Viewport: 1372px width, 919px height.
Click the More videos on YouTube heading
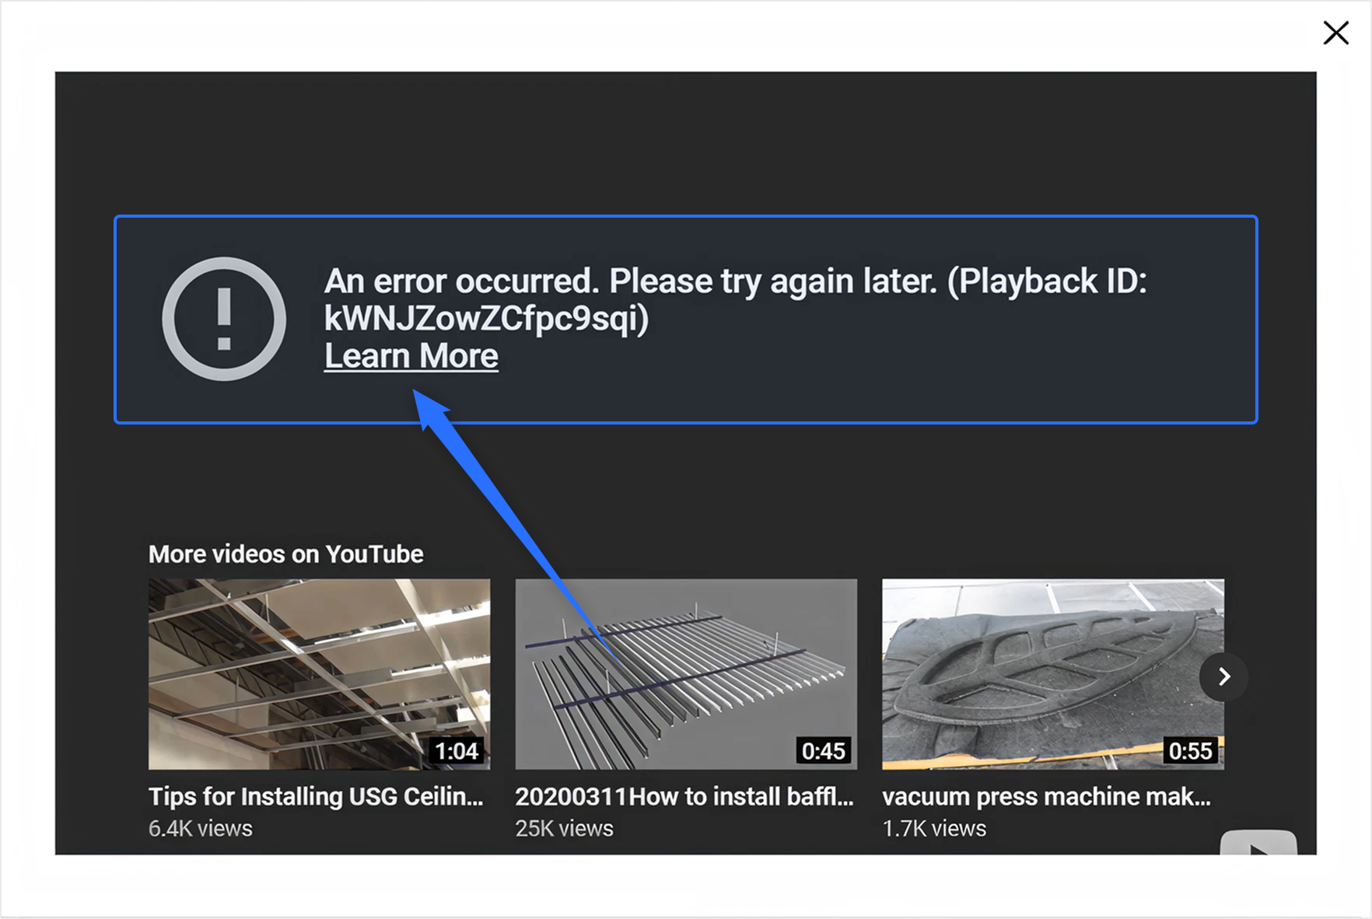(286, 554)
